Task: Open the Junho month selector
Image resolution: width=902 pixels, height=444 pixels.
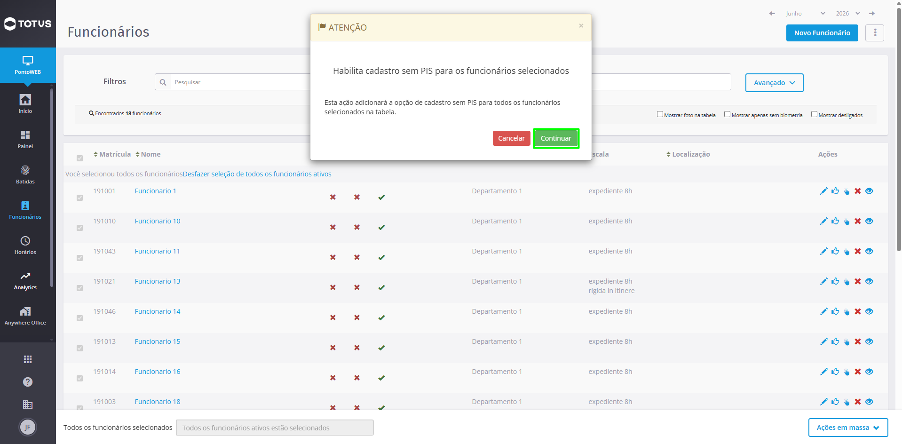Action: [x=805, y=14]
